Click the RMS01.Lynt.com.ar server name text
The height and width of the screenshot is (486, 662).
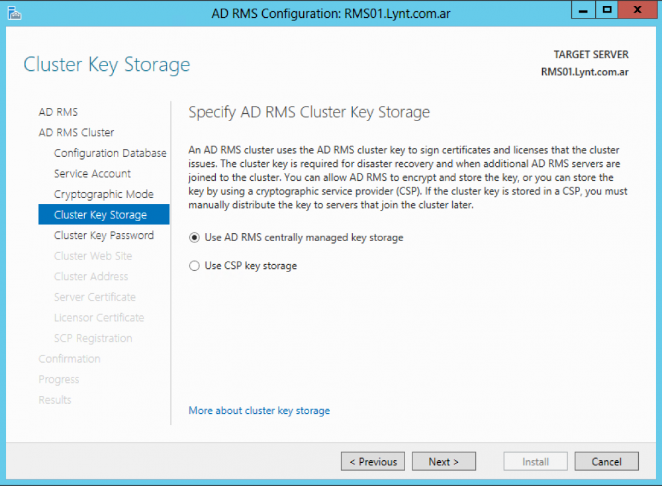(585, 72)
